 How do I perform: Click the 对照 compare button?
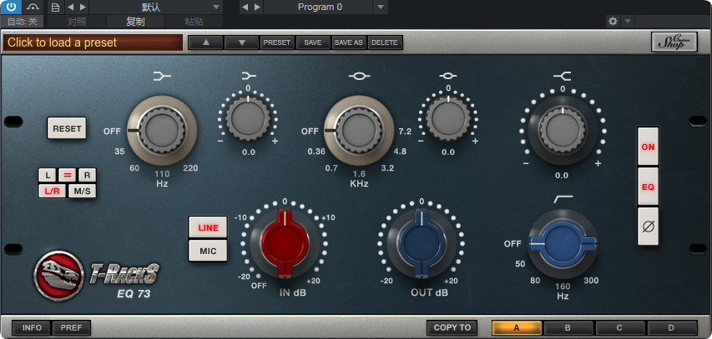click(x=77, y=22)
